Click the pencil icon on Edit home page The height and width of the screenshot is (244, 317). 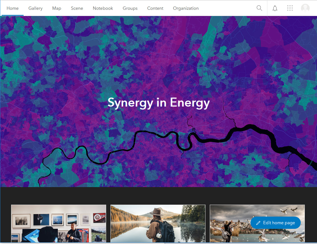[258, 223]
